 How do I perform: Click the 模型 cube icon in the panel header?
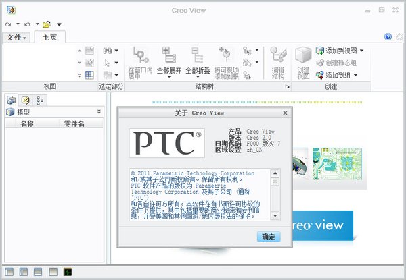[10, 112]
